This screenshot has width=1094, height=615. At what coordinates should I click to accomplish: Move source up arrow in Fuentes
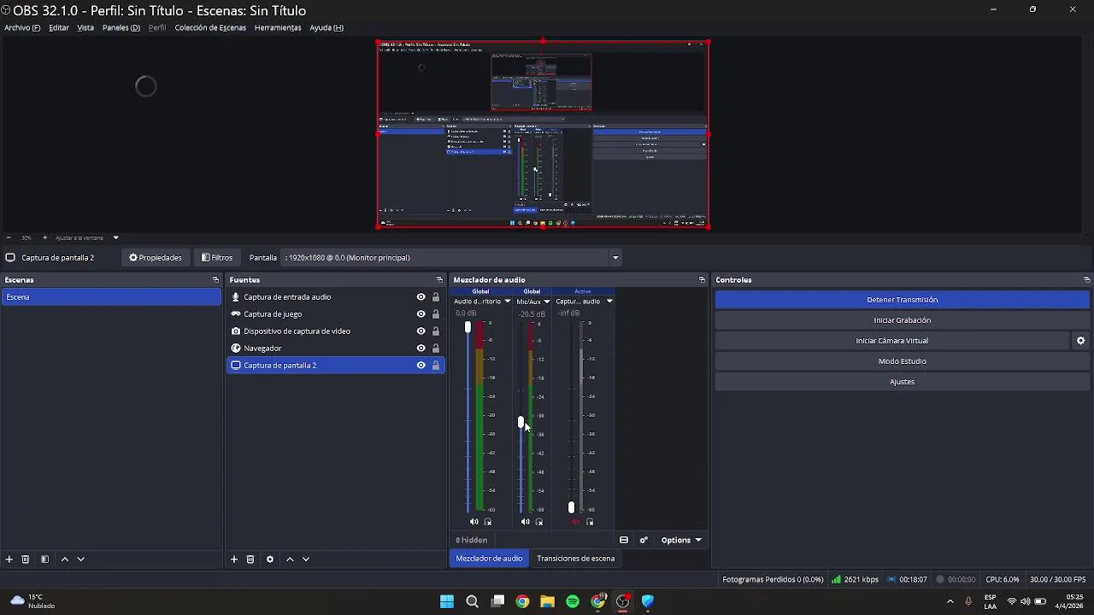[290, 559]
